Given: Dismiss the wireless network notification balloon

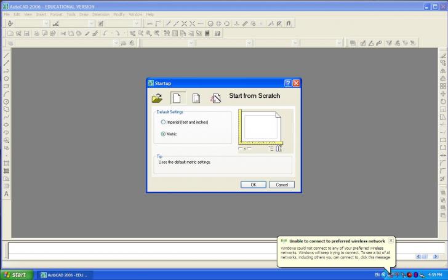Looking at the screenshot, I should tap(391, 241).
